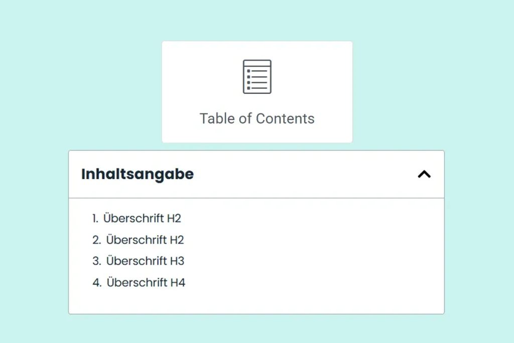Viewport: 514px width, 343px height.
Task: Click the second Überschrift H2 item
Action: coord(145,240)
